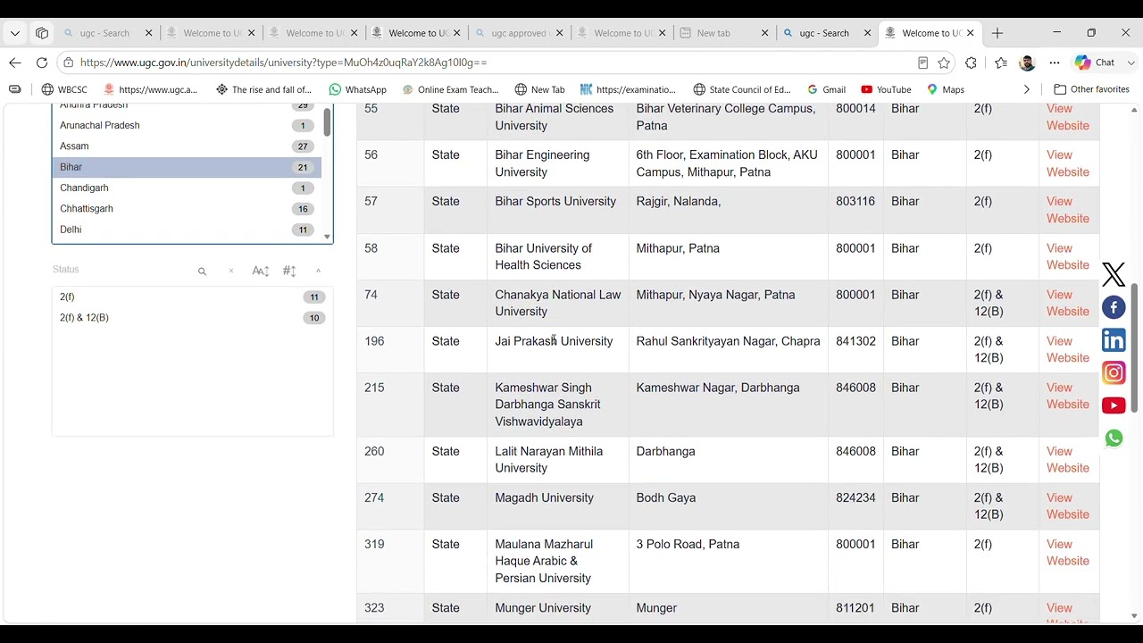Image resolution: width=1143 pixels, height=643 pixels.
Task: Open the Other favorites folder
Action: [1091, 89]
